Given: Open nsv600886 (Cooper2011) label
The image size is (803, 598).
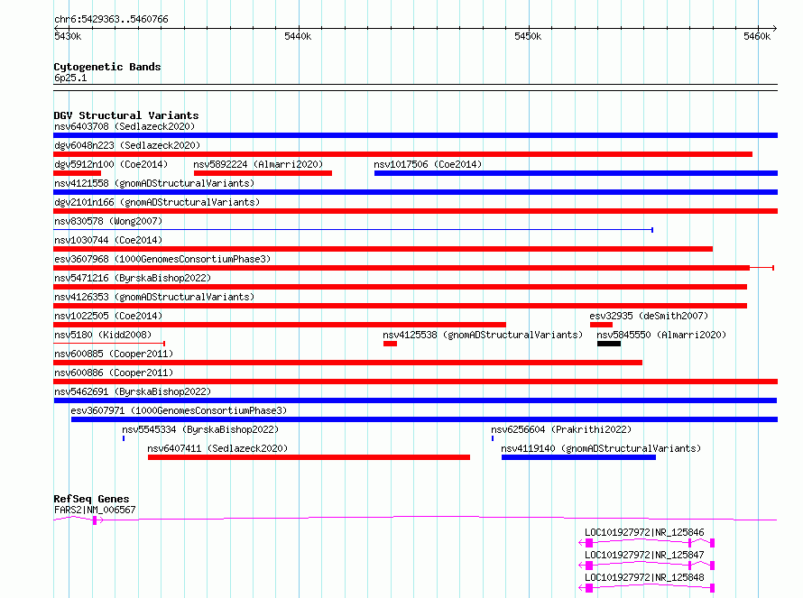Looking at the screenshot, I should (x=114, y=373).
